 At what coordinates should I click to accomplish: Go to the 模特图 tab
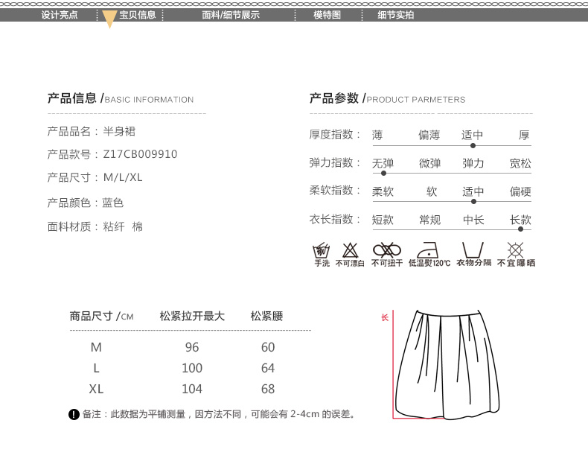(x=327, y=15)
